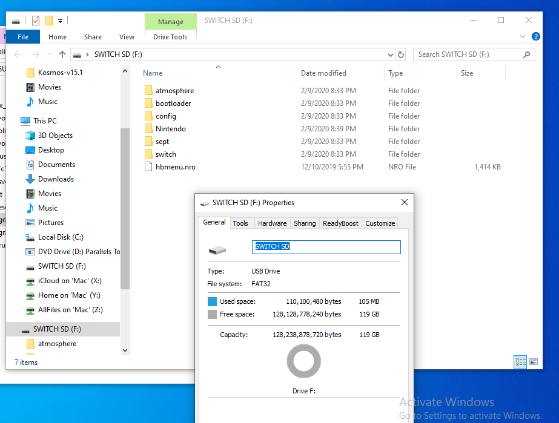The image size is (559, 423).
Task: Sort by Size column header
Action: [x=467, y=73]
